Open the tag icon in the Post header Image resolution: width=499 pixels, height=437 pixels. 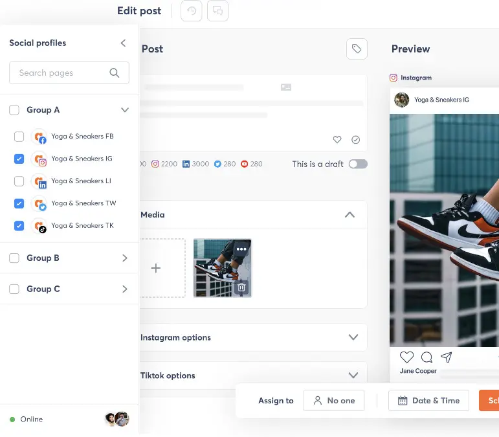pos(357,49)
